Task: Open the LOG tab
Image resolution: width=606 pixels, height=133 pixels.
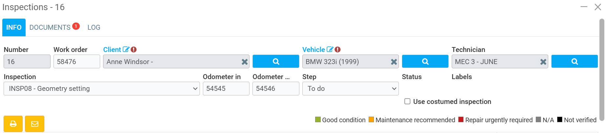Action: coord(94,27)
